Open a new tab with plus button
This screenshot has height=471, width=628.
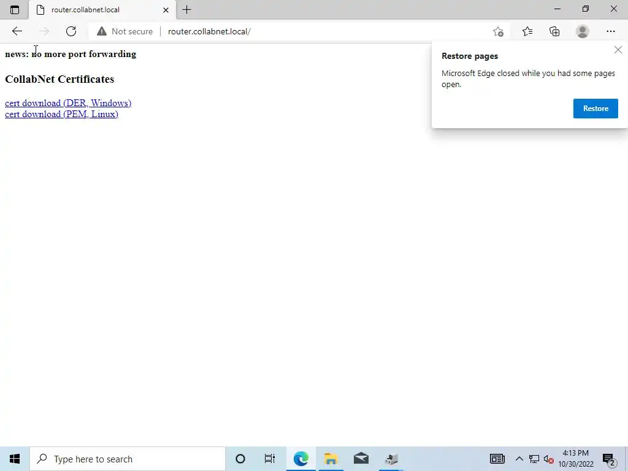point(186,10)
